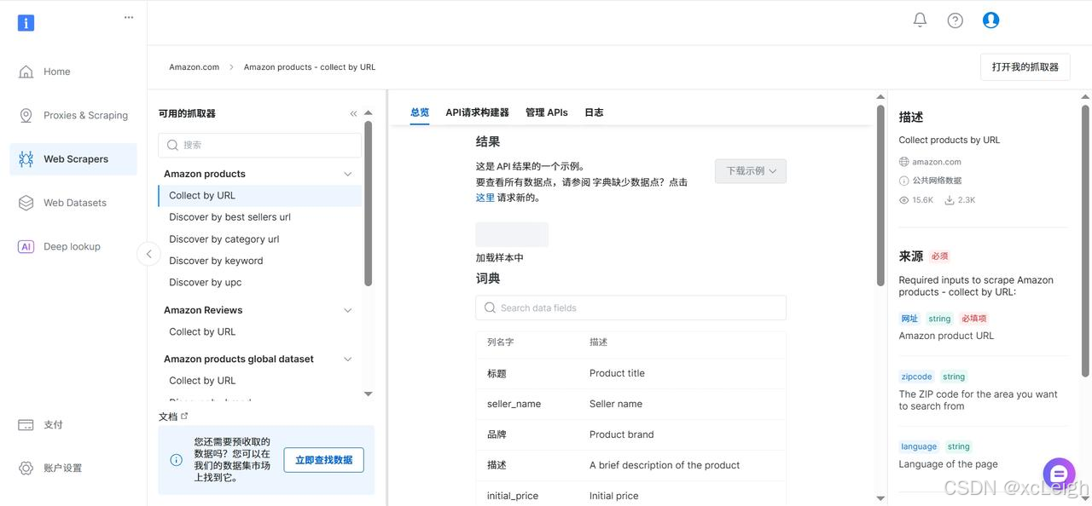Click the payment card icon
Viewport: 1092px width, 506px height.
26,424
